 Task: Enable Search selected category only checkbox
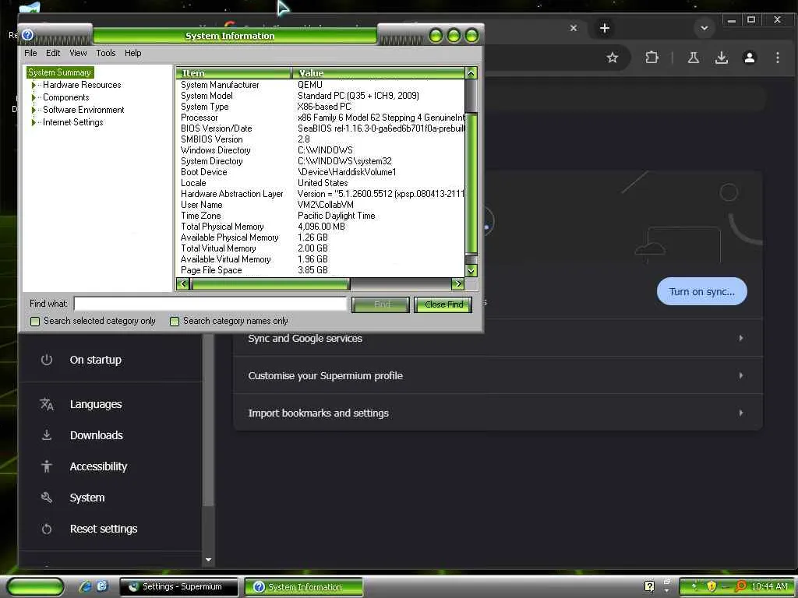coord(35,322)
